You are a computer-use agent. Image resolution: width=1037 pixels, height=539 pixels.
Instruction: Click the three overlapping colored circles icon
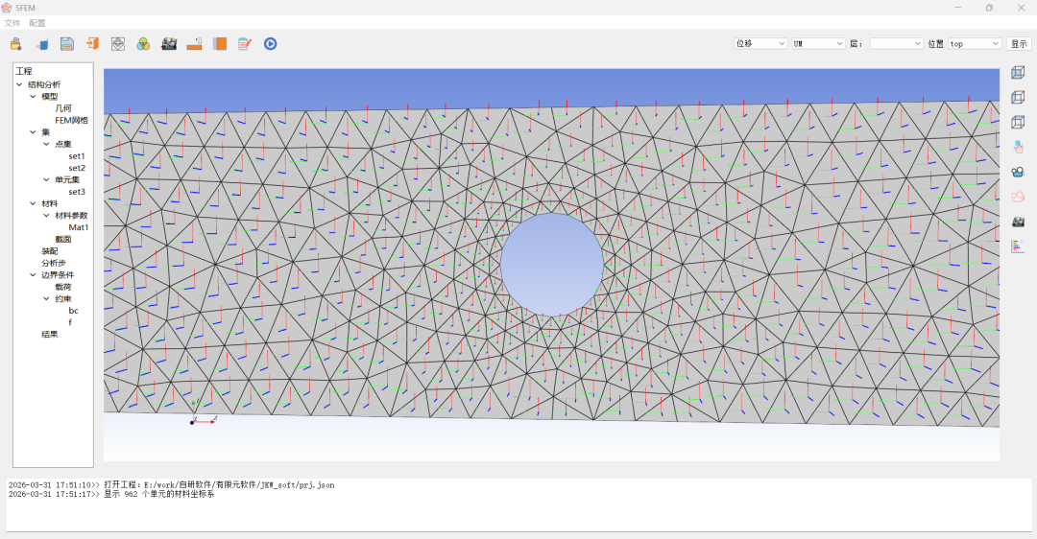coord(143,44)
